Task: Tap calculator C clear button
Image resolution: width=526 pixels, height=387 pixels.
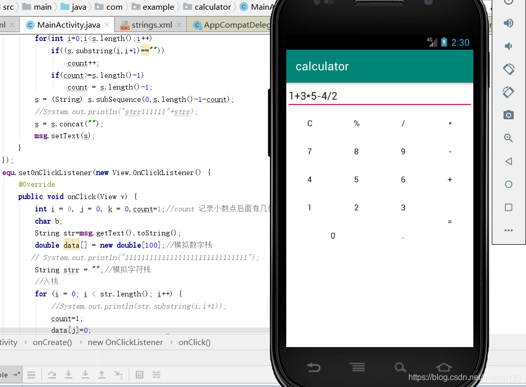Action: coord(310,124)
